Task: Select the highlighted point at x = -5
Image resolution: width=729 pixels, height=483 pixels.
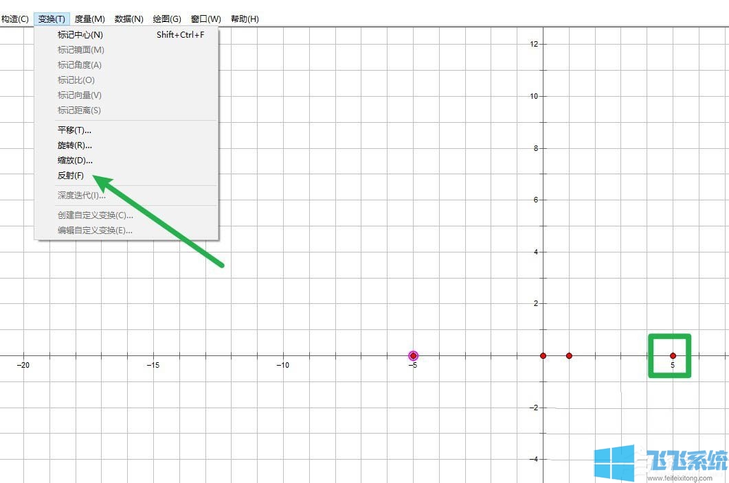Action: [413, 355]
